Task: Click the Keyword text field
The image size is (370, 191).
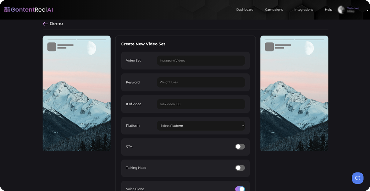Action: pos(201,82)
